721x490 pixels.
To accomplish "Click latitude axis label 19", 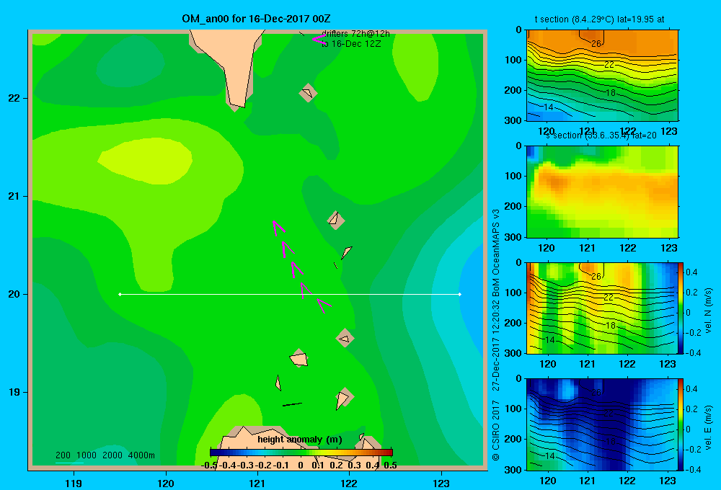I will point(14,392).
